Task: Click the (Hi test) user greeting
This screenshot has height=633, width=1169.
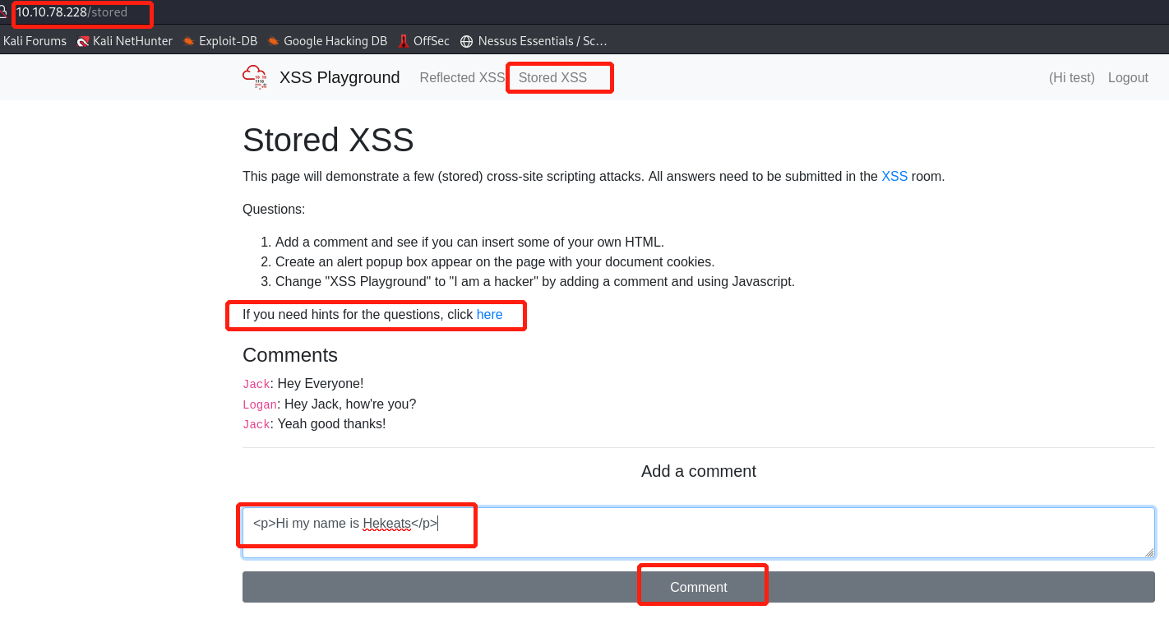Action: [1071, 78]
